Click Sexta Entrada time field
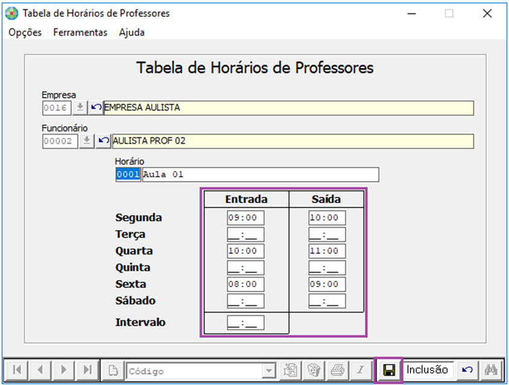Image resolution: width=509 pixels, height=385 pixels. point(246,284)
